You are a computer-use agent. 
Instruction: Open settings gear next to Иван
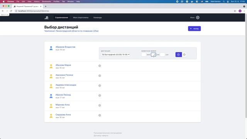[198, 17]
